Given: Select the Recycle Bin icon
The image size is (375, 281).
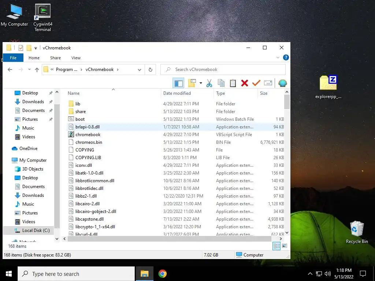Looking at the screenshot, I should 357,232.
